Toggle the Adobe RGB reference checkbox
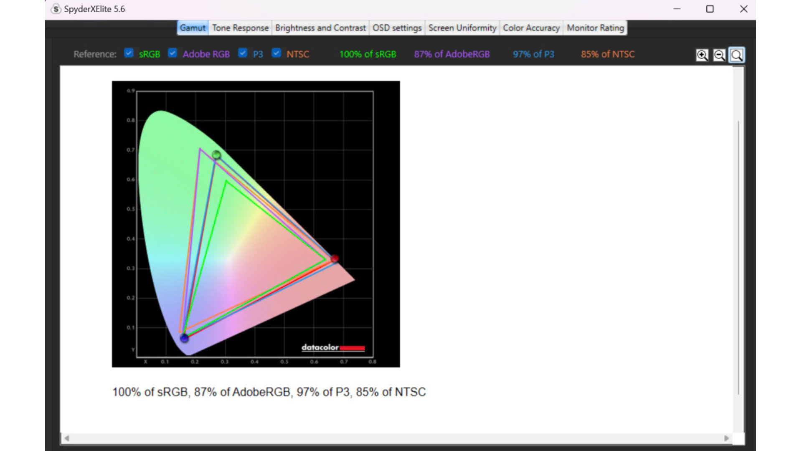Image resolution: width=802 pixels, height=451 pixels. 173,53
